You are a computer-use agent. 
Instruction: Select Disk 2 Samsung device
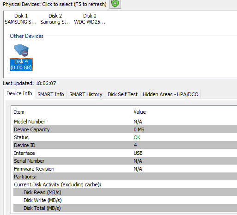[x=55, y=19]
